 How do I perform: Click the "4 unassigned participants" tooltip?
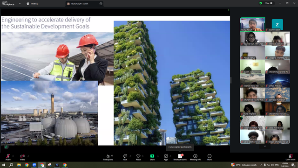[x=180, y=147]
